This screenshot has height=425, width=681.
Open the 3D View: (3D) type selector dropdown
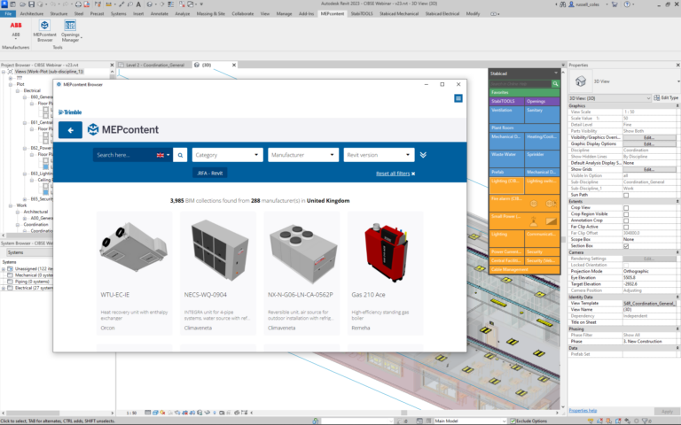coord(610,98)
